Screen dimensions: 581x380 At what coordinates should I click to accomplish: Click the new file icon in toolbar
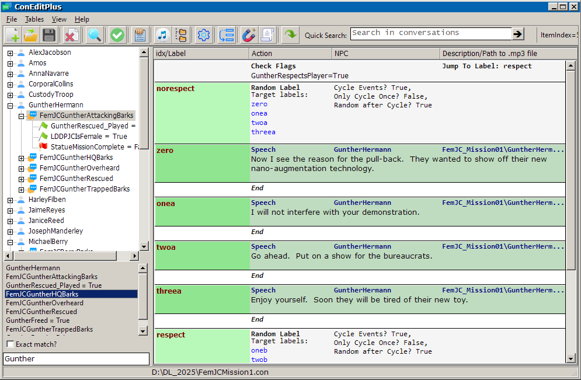(13, 35)
